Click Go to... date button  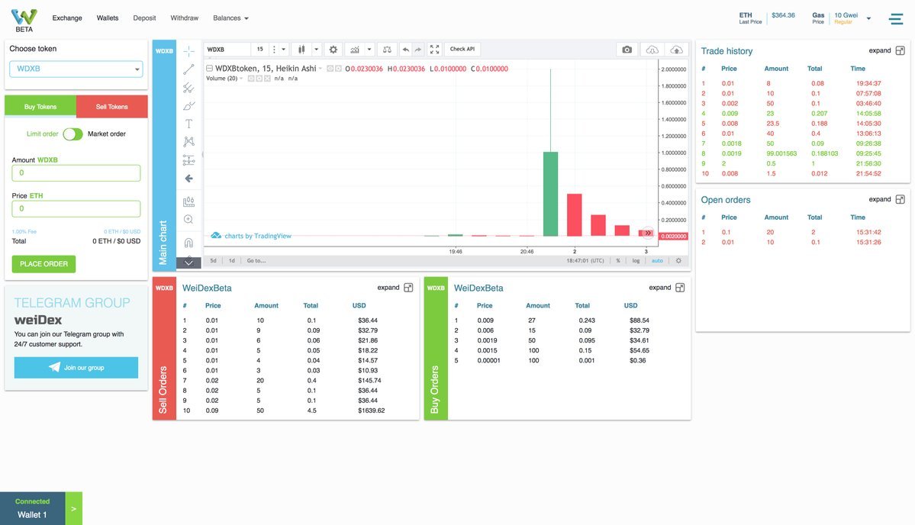256,261
